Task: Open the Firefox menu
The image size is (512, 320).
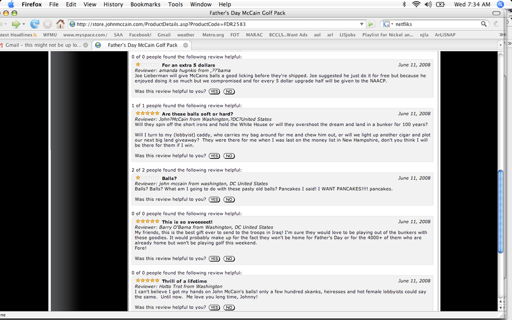Action: tap(31, 4)
